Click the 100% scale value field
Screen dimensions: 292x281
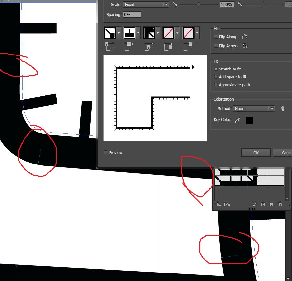click(226, 5)
